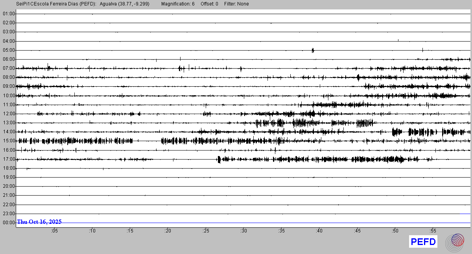Select the 01:00 hour row label
472x254 pixels.
coord(8,14)
